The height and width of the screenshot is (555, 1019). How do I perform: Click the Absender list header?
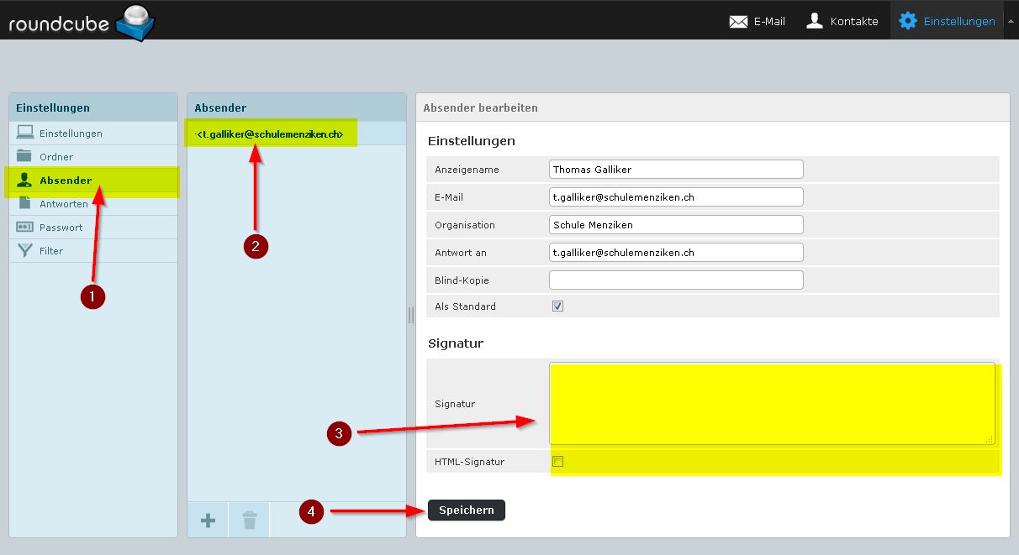pos(297,107)
